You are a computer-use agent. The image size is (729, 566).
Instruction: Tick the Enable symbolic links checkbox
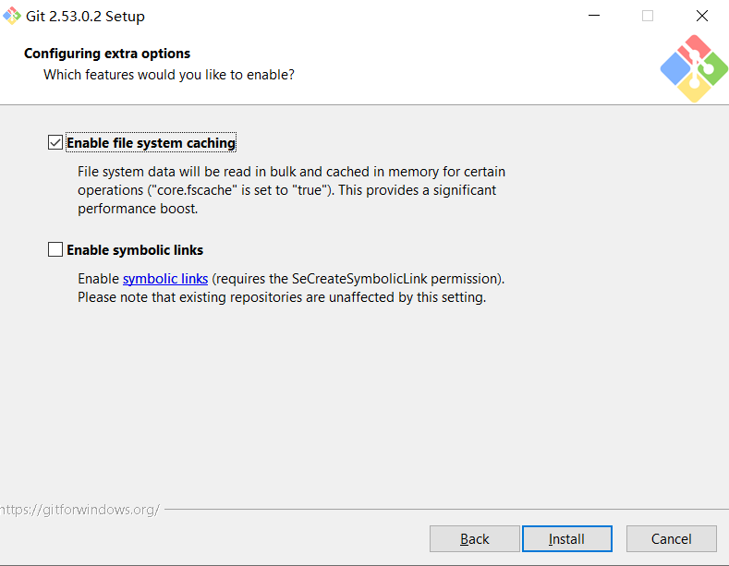coord(55,249)
